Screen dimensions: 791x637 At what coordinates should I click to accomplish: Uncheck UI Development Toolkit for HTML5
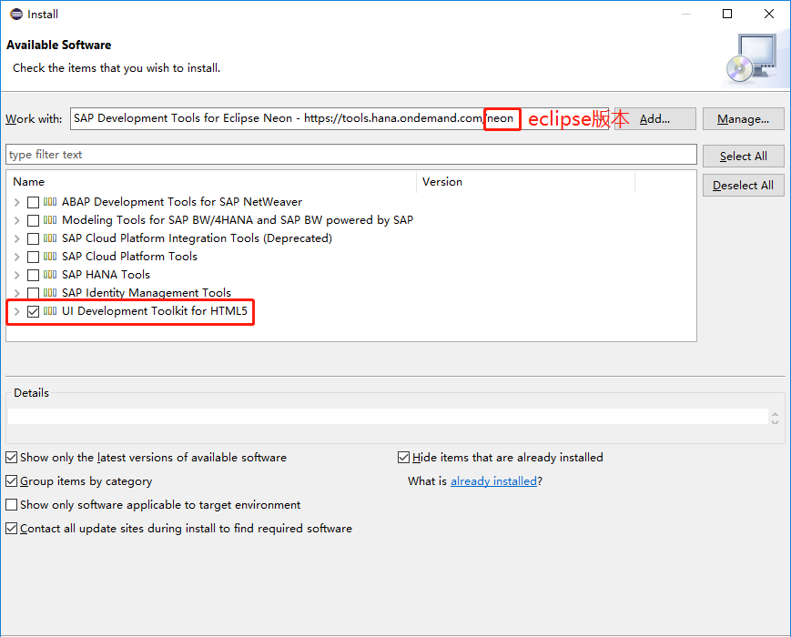click(33, 311)
